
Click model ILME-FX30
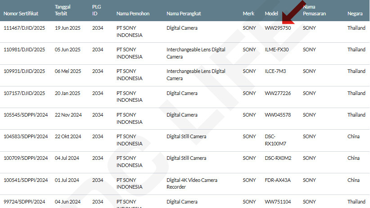276,50
